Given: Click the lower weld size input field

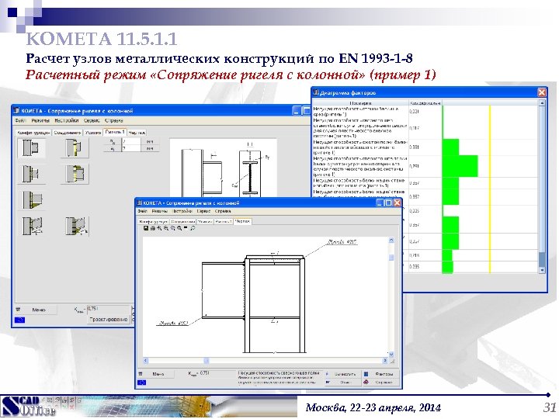Looking at the screenshot, I should (x=131, y=148).
